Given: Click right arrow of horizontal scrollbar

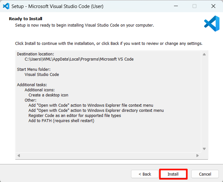Looking at the screenshot, I should coord(198,156).
